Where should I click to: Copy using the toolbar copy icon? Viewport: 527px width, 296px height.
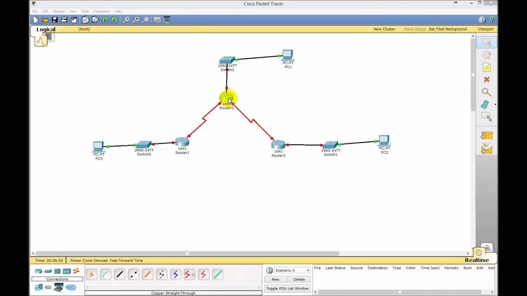click(x=85, y=20)
